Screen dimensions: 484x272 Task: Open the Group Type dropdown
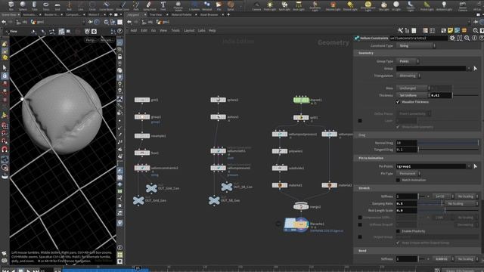(408, 61)
